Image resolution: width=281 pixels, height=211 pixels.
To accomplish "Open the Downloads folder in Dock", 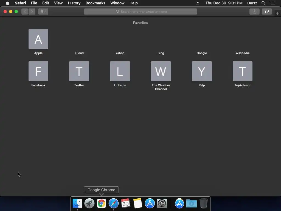I will [x=192, y=203].
